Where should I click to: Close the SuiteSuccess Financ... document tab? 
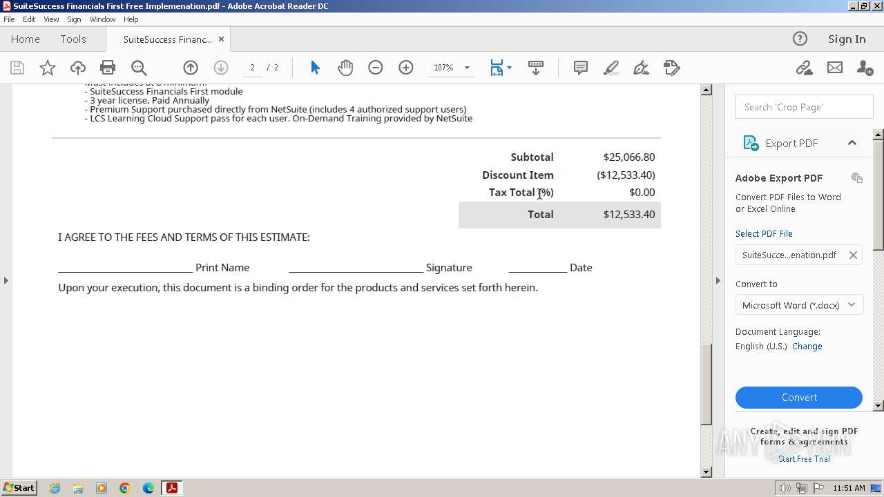coord(221,39)
